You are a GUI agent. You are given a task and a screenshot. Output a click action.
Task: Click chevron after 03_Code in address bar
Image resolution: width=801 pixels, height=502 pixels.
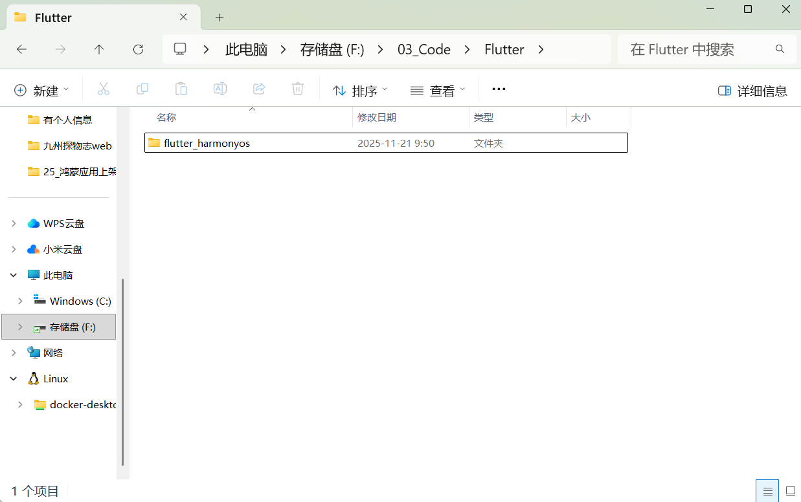point(468,49)
